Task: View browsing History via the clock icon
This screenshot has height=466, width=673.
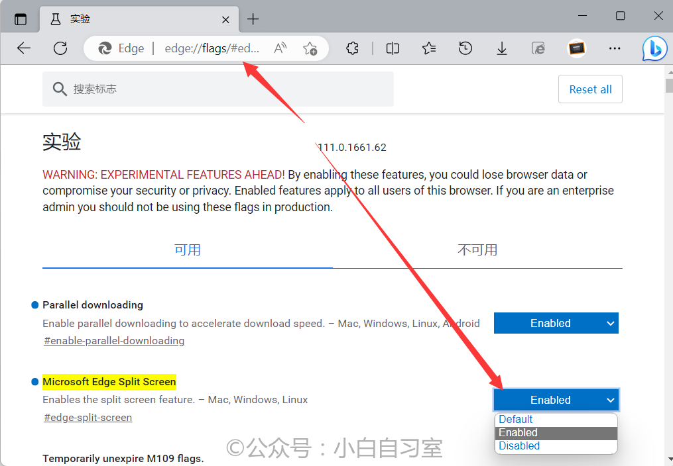Action: tap(465, 48)
